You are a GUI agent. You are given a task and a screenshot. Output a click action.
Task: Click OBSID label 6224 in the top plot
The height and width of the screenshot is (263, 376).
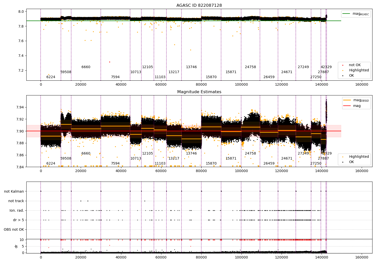point(51,77)
